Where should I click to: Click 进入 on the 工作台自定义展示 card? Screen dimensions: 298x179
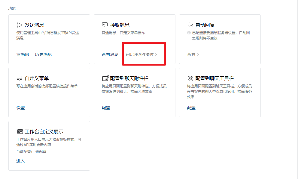(x=20, y=161)
